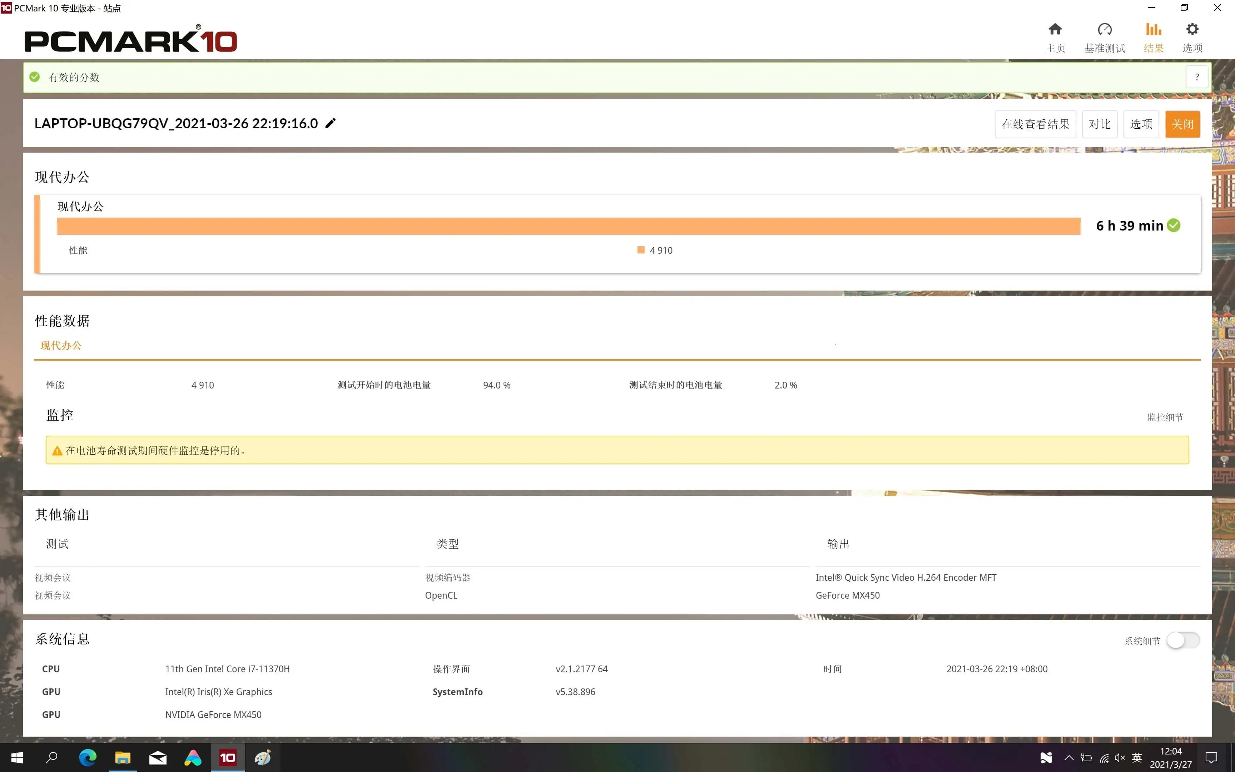Show hidden tray icons chevron
This screenshot has height=772, width=1235.
pyautogui.click(x=1068, y=758)
